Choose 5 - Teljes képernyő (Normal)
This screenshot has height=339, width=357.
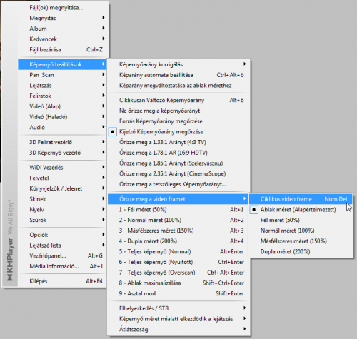coord(178,251)
